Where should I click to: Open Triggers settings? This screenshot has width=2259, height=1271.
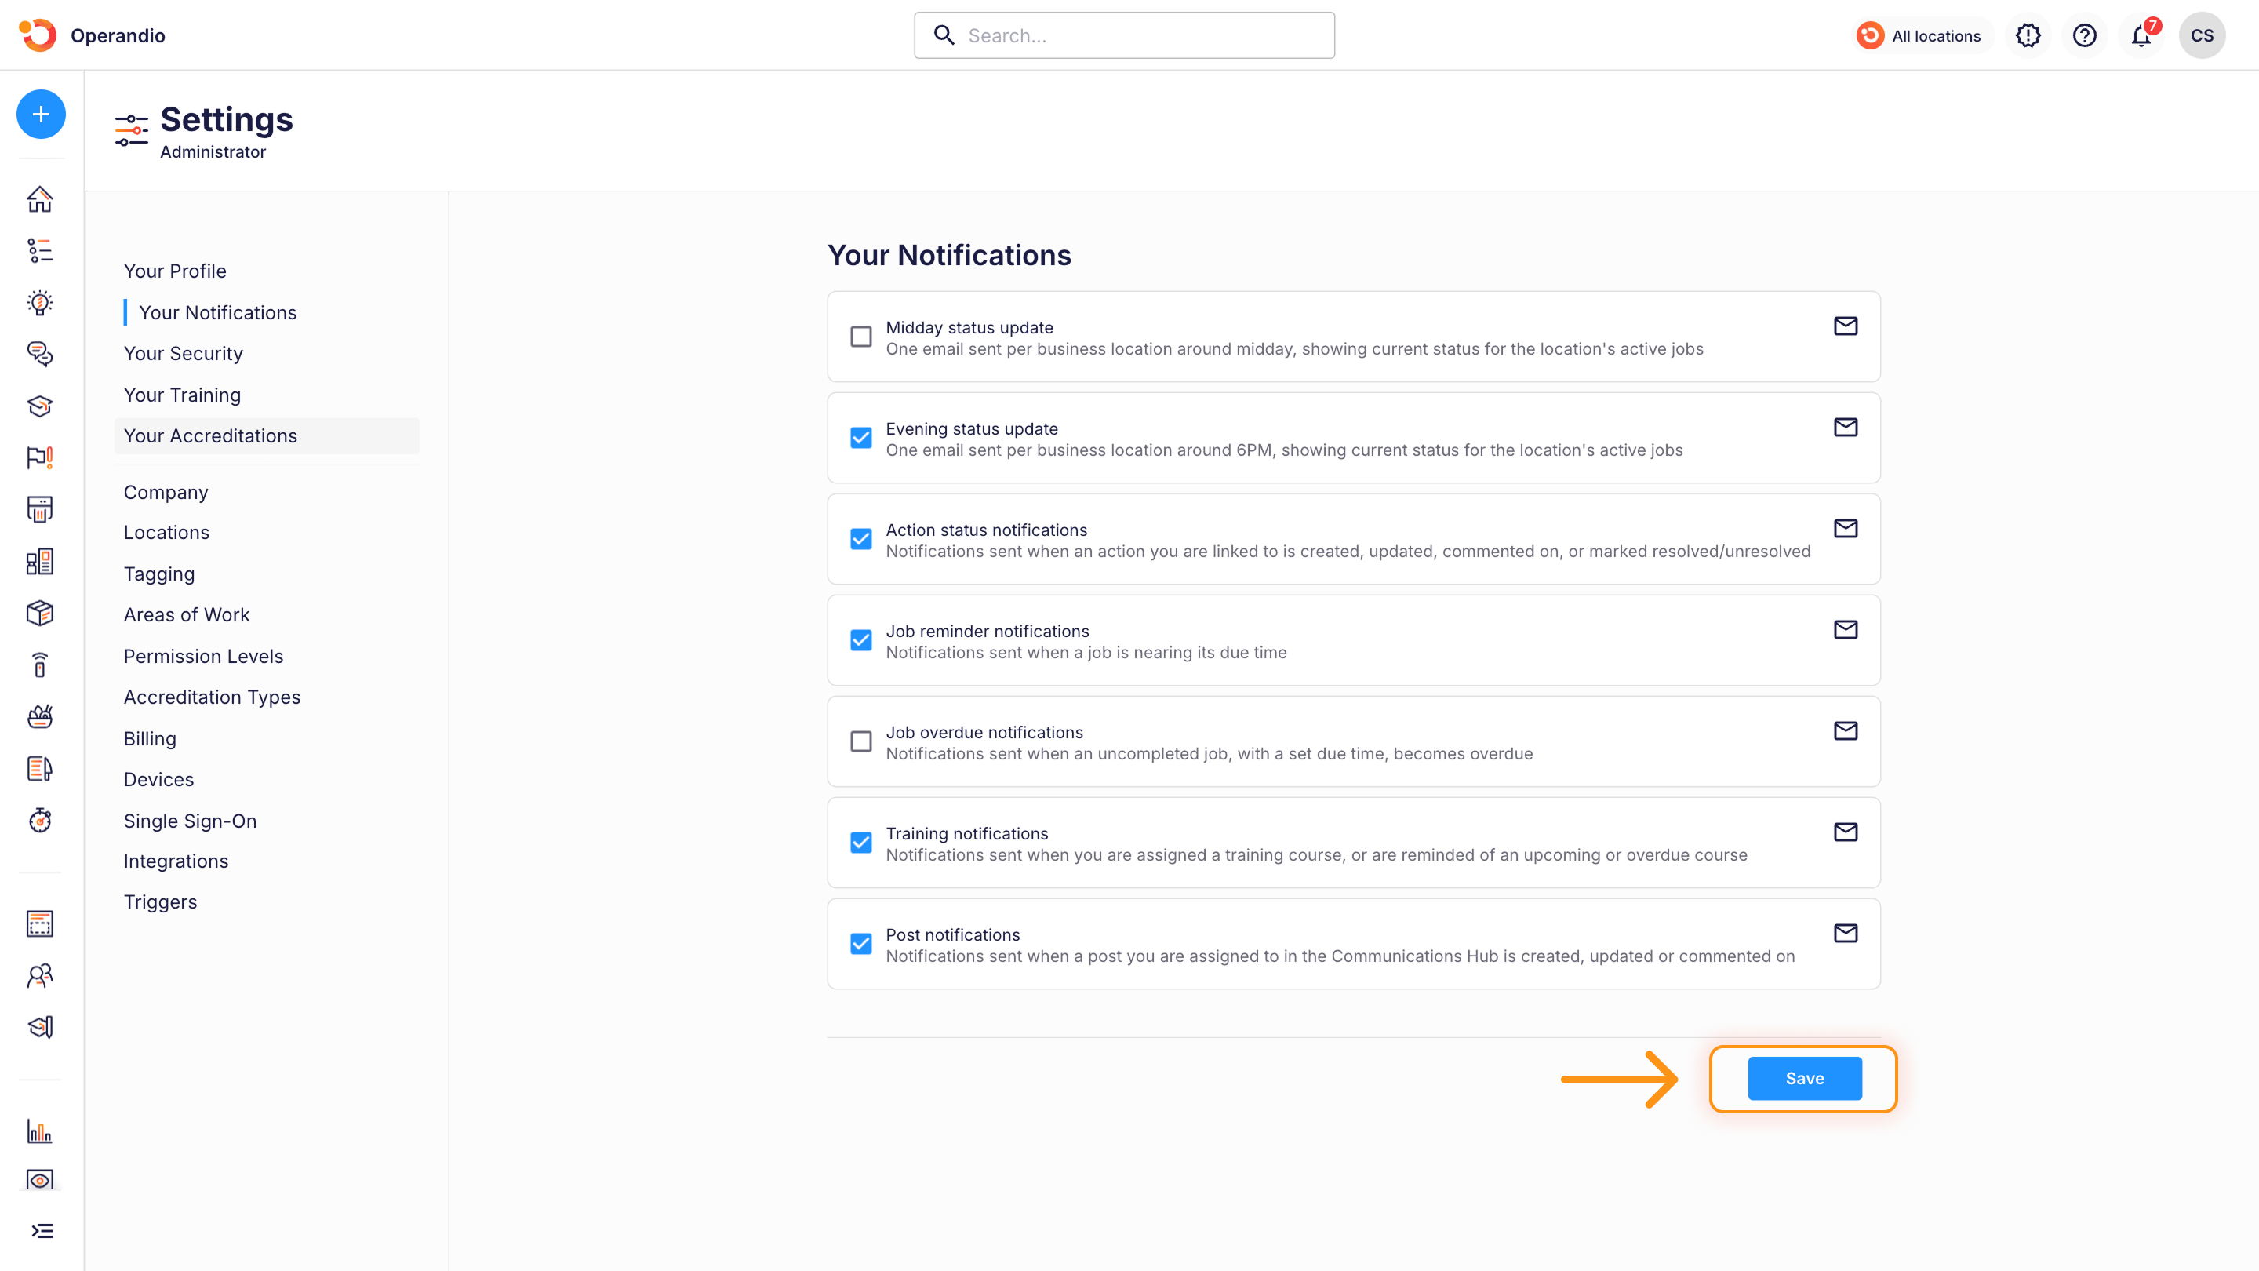(161, 901)
